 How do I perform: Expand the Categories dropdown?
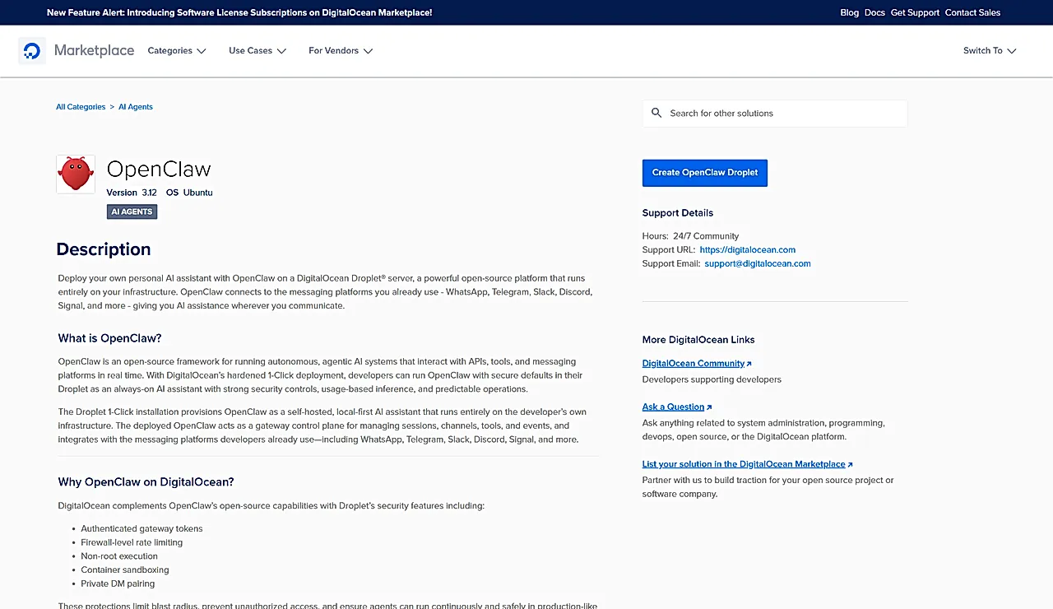[x=177, y=51]
